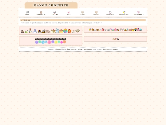Click the bicycle mini pixel
The image size is (166, 125).
[109, 30]
